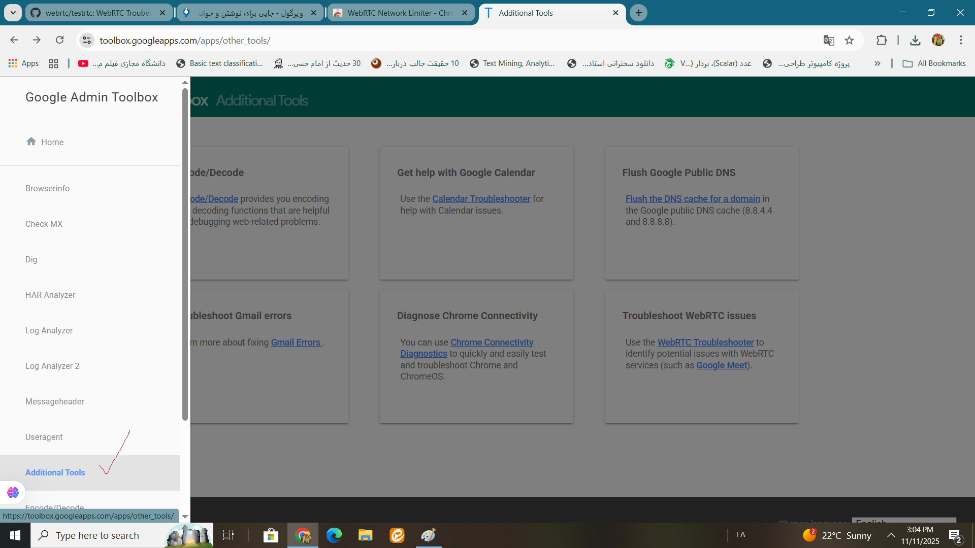Open the Extensions puzzle icon
The image size is (975, 548).
pyautogui.click(x=882, y=40)
